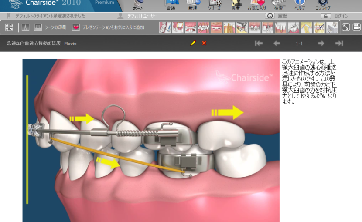
Task: Open the braces orthodontics category thumbnail
Action: pos(255,27)
